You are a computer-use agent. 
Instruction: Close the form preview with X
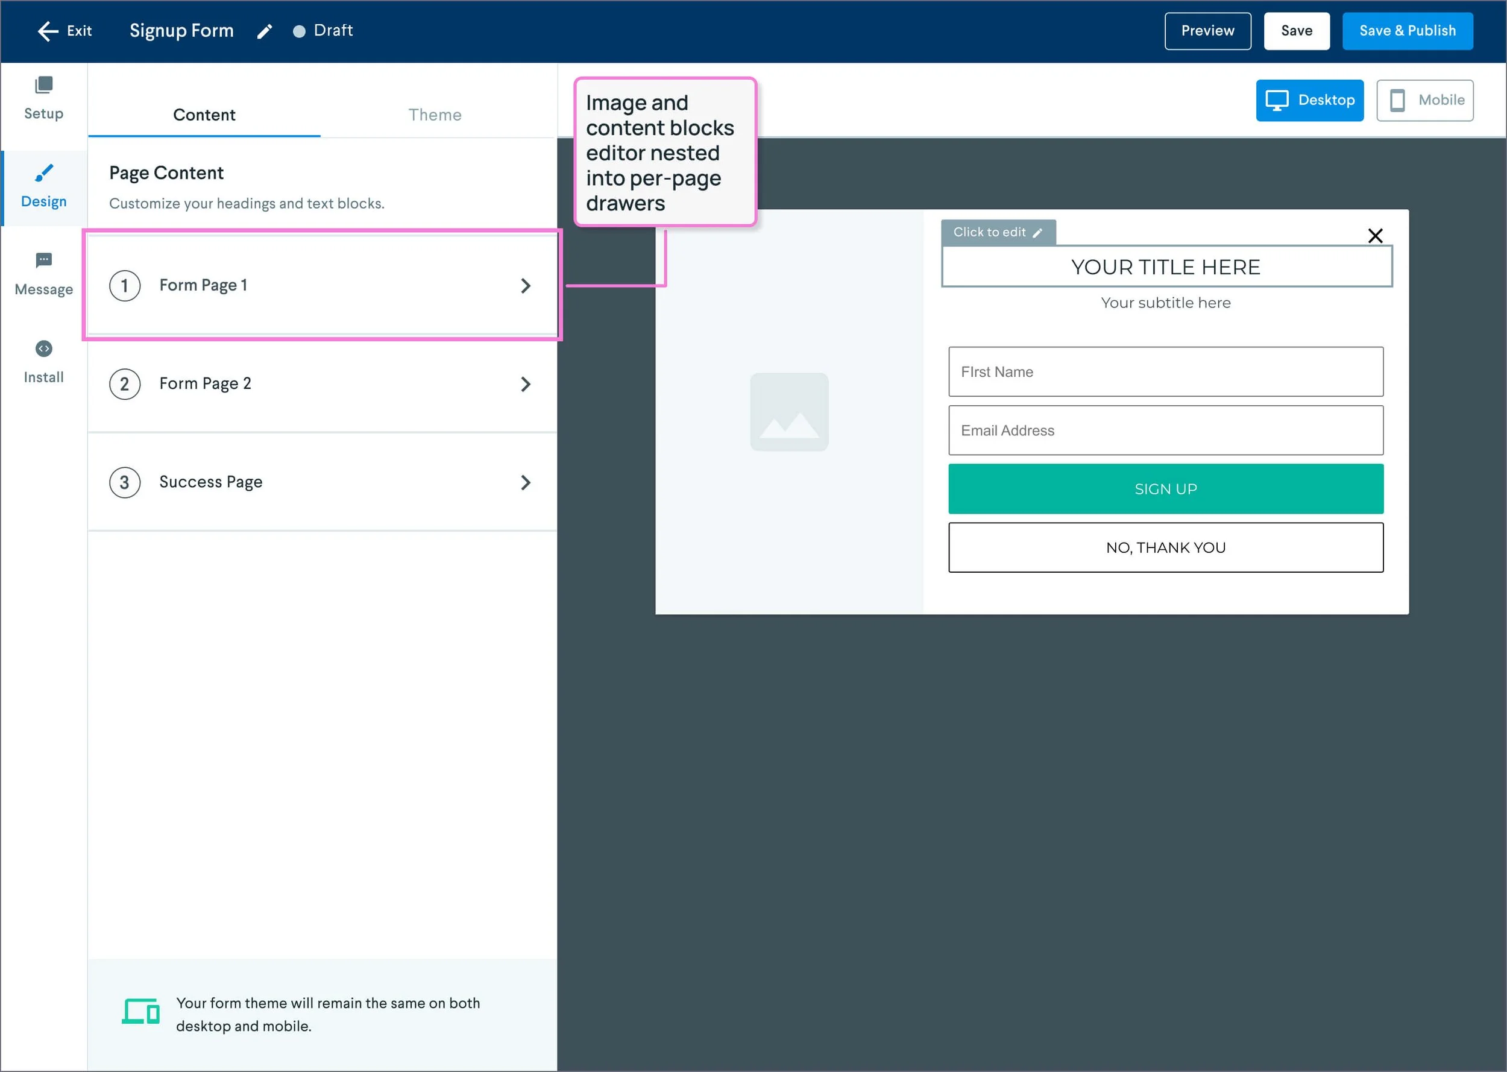coord(1375,236)
